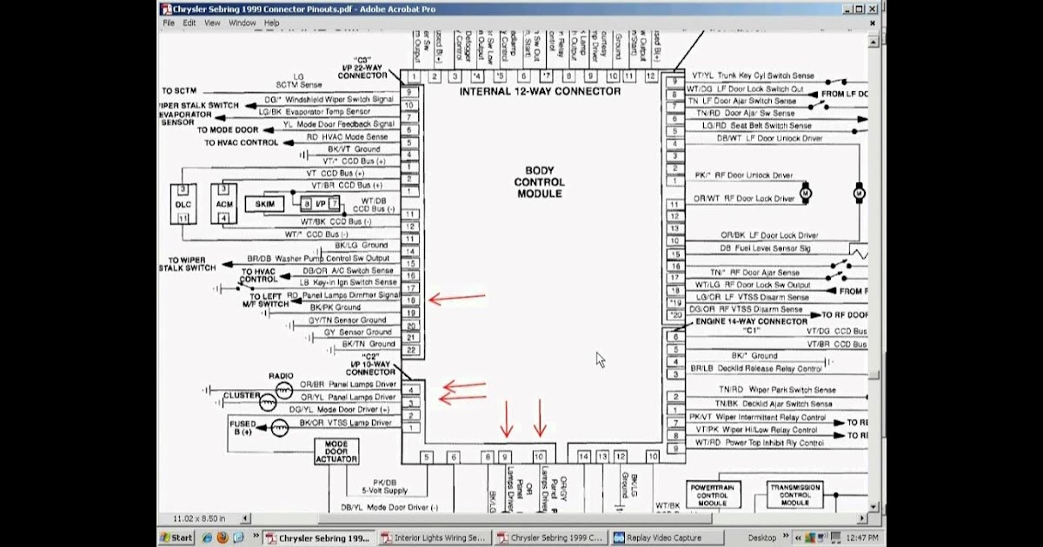1043x547 pixels.
Task: Click the Desktop toolbar label in taskbar
Action: tap(761, 537)
